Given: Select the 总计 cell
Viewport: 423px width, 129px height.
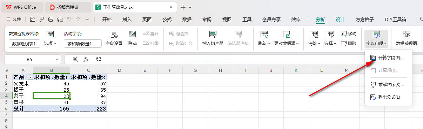Looking at the screenshot, I should [x=23, y=108].
